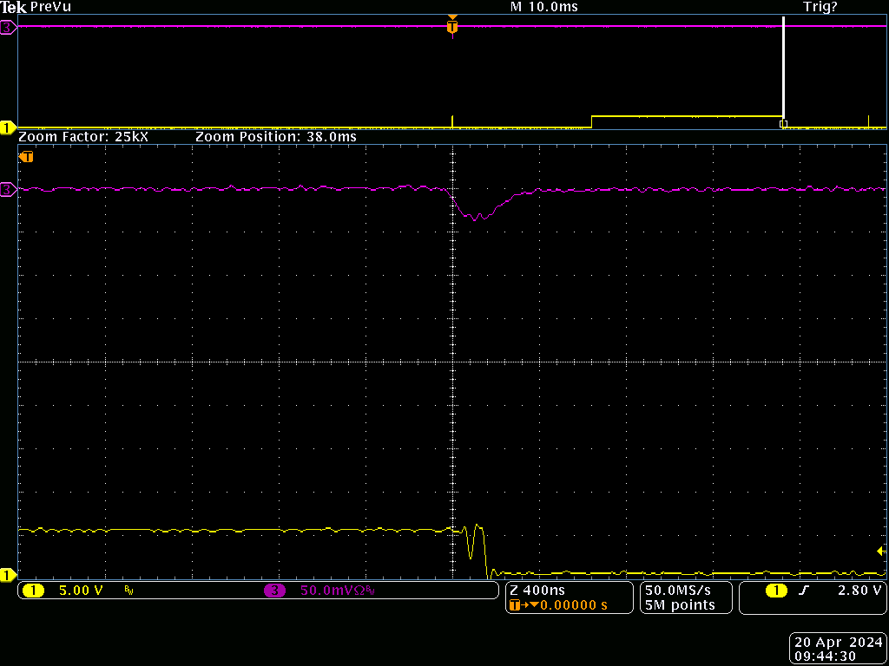Image resolution: width=889 pixels, height=666 pixels.
Task: Click the channel 1 ground marker in zoom window
Action: pyautogui.click(x=8, y=574)
